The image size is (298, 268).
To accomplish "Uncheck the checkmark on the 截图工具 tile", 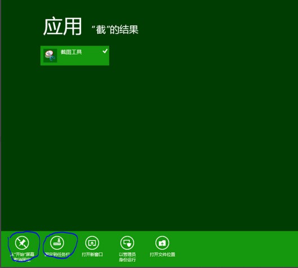I will click(105, 51).
